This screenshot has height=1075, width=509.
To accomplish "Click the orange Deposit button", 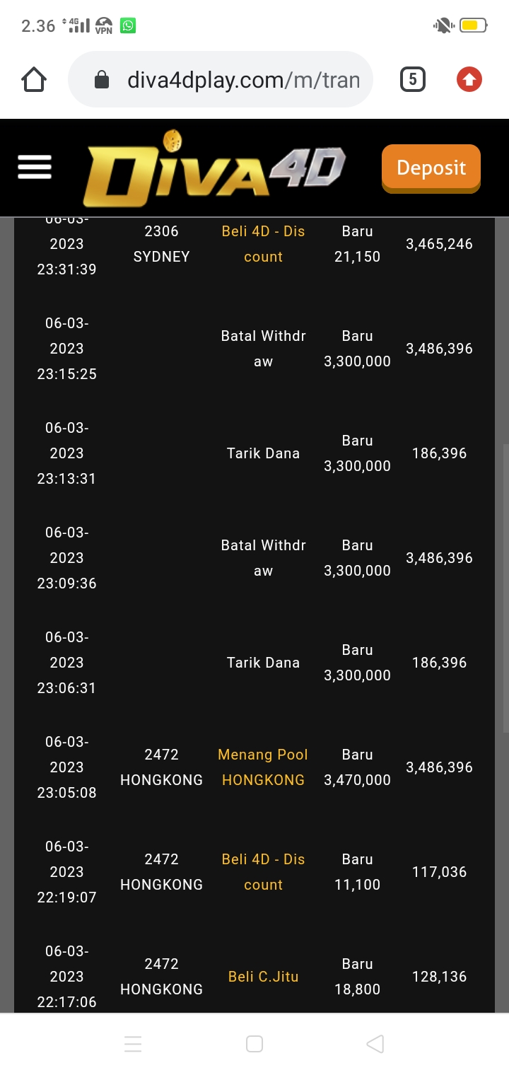I will (431, 168).
